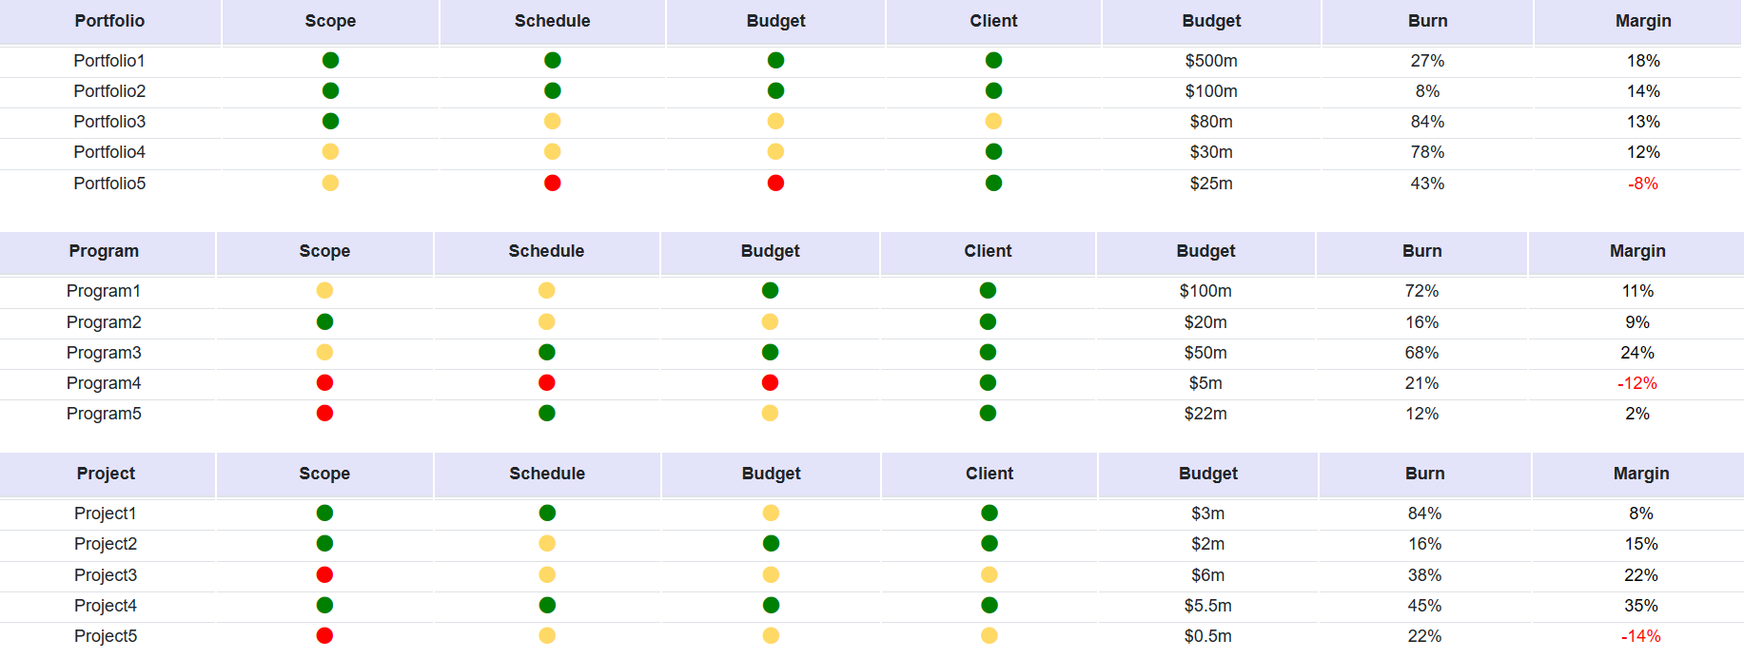
Task: Click Portfolio4's yellow Scope status dot
Action: pos(330,151)
